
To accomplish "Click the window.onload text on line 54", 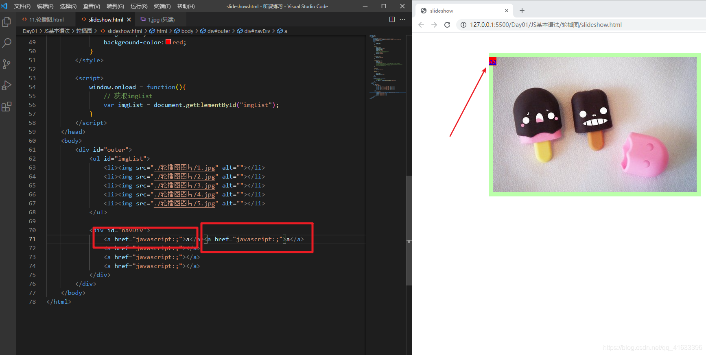I will click(x=112, y=87).
